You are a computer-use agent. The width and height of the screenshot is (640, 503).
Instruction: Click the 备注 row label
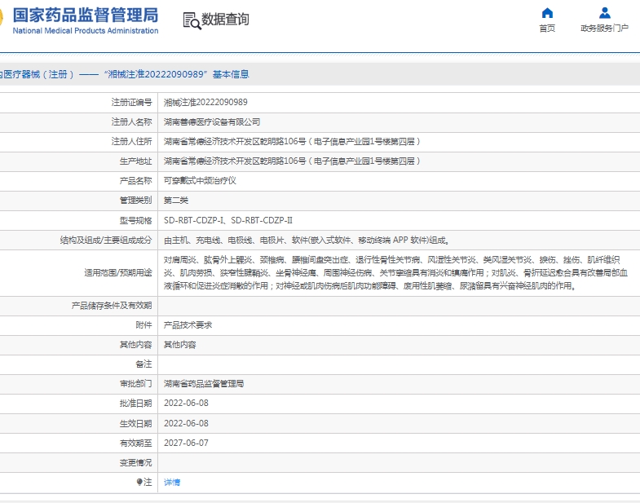point(143,364)
